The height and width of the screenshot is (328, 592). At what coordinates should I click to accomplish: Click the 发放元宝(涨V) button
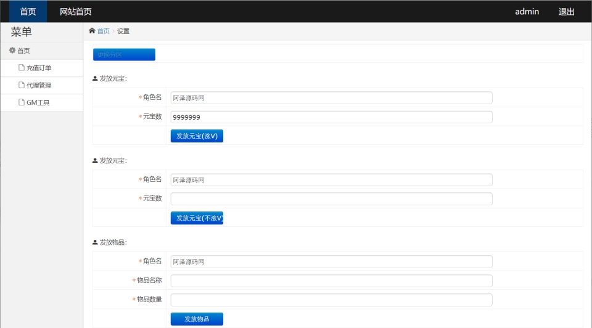pos(197,136)
